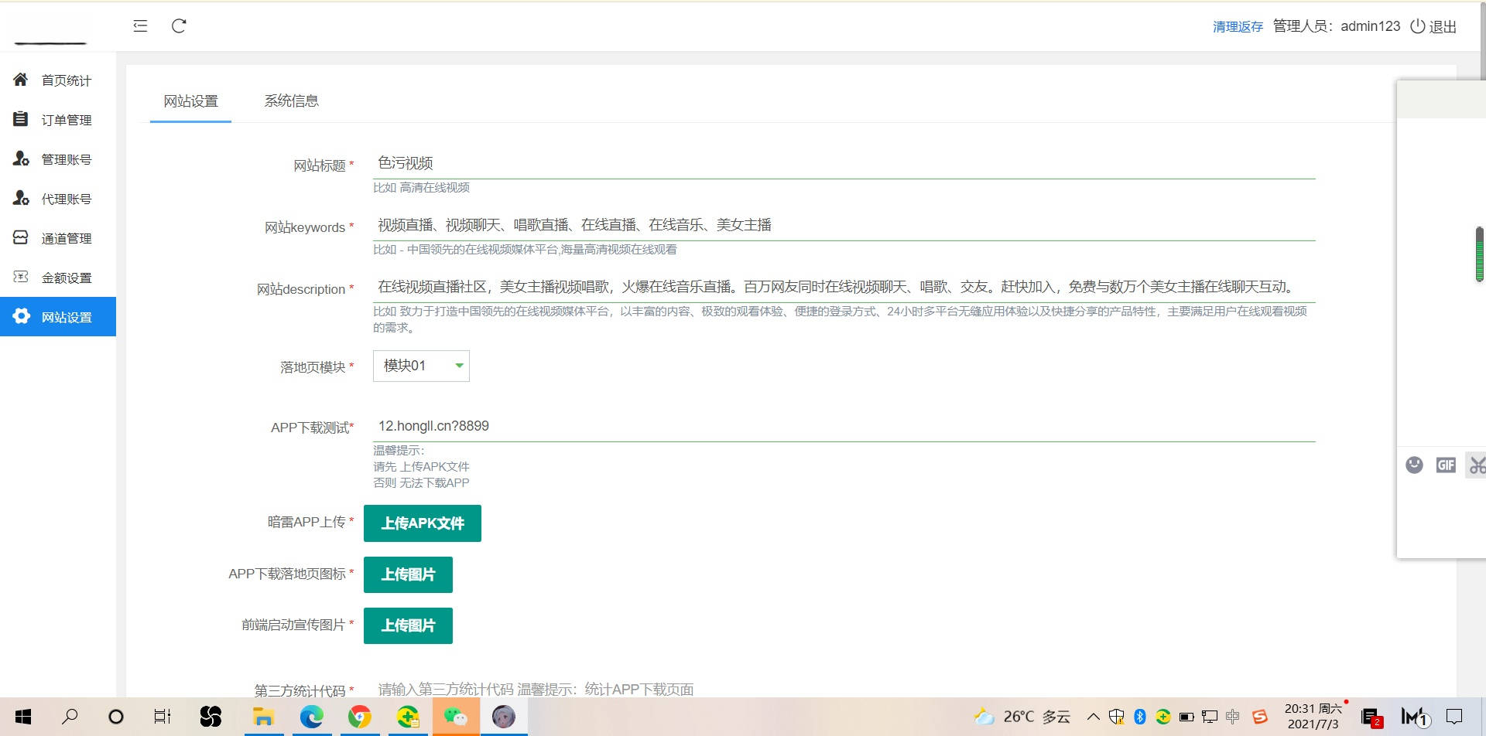This screenshot has height=736, width=1486.
Task: Click into the 网站标题 input field
Action: (844, 163)
